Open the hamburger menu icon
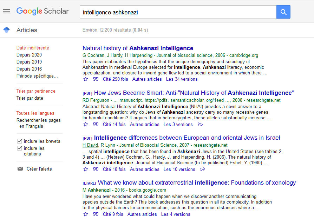The width and height of the screenshot is (314, 219). pyautogui.click(x=6, y=11)
